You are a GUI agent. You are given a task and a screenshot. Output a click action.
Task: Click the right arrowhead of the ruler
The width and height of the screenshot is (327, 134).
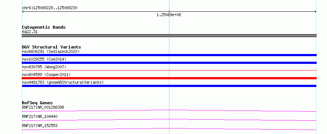pos(315,12)
